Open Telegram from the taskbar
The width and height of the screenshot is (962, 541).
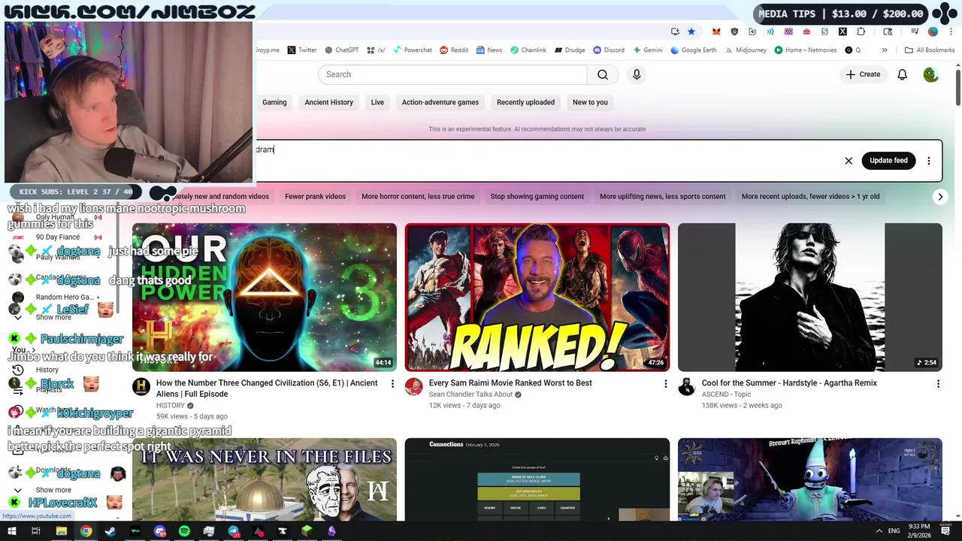point(234,531)
